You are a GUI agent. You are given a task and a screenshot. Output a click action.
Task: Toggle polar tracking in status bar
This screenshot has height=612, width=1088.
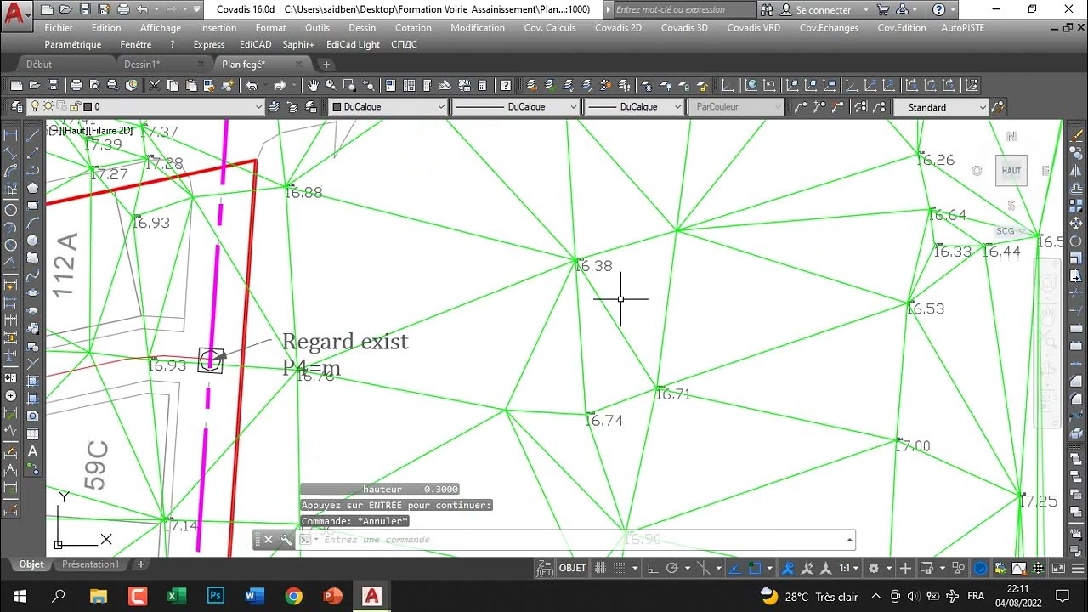671,568
